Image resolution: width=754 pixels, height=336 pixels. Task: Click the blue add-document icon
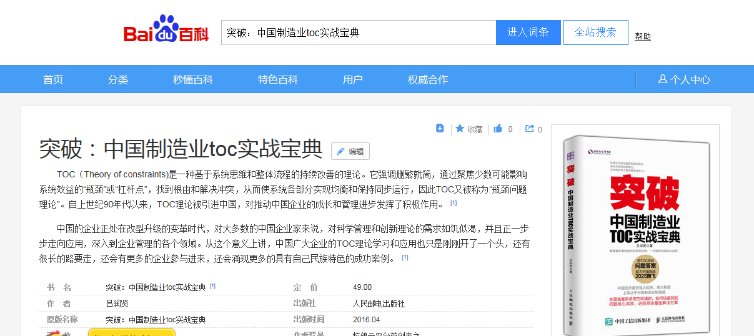coord(440,129)
